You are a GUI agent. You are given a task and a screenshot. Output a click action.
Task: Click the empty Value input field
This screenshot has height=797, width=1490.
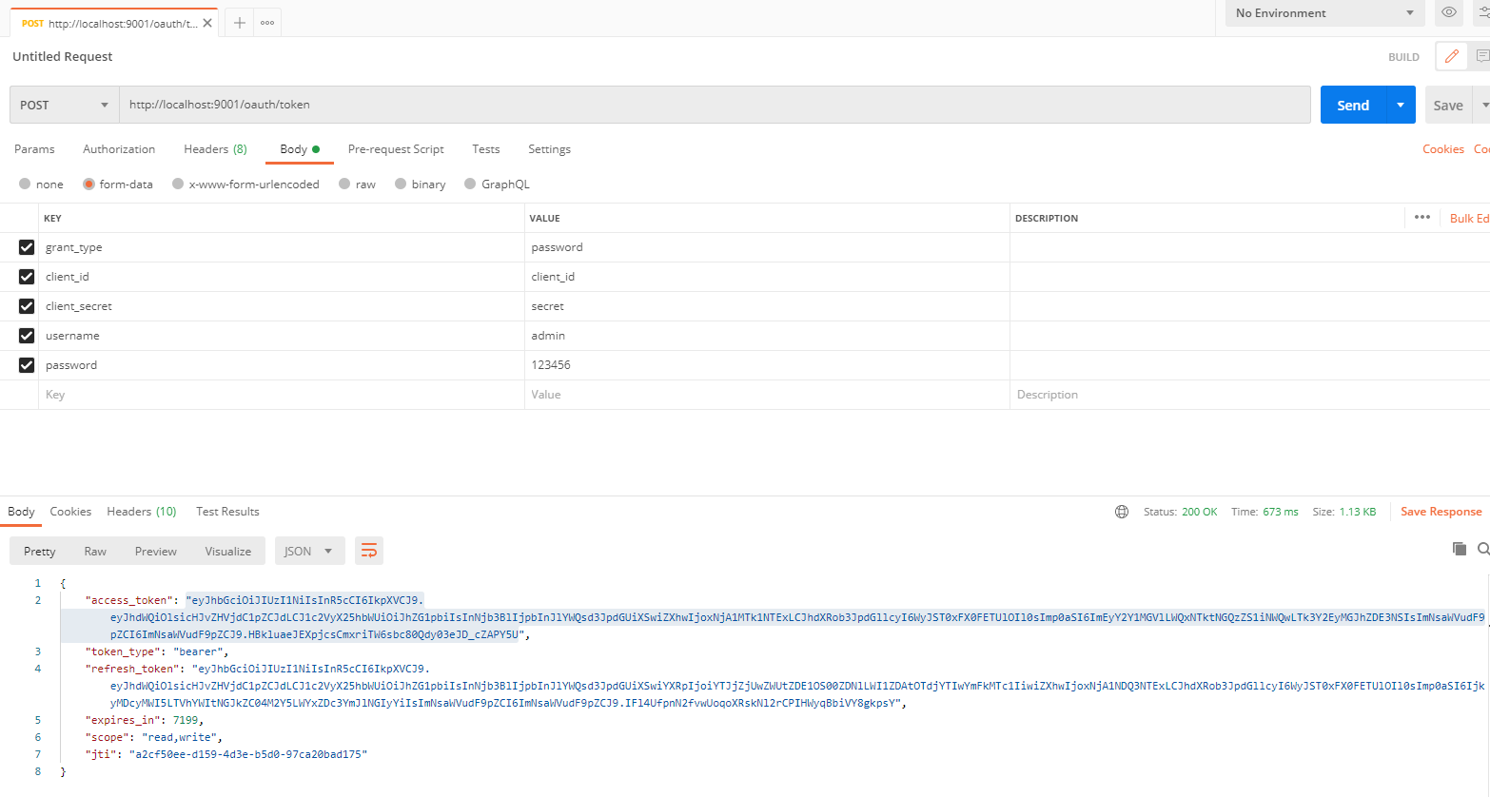point(767,395)
